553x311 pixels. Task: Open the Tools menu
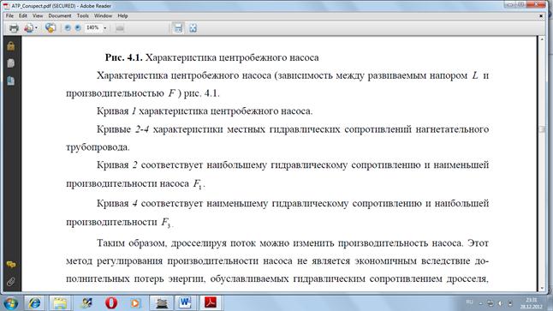tap(82, 16)
